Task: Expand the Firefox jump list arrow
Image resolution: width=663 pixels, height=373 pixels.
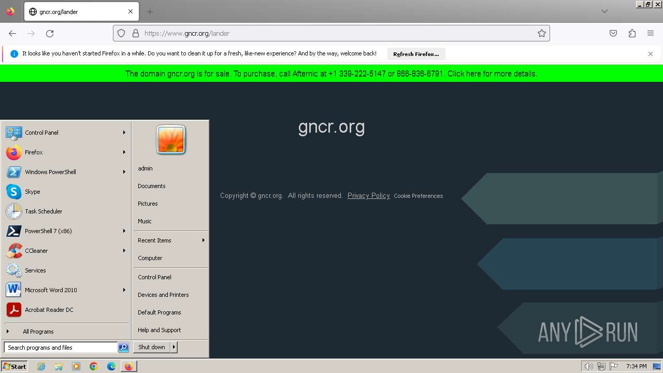Action: click(x=124, y=152)
